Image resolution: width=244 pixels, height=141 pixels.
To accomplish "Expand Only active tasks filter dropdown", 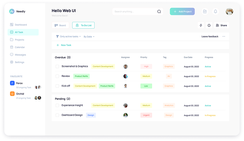I will (68, 36).
